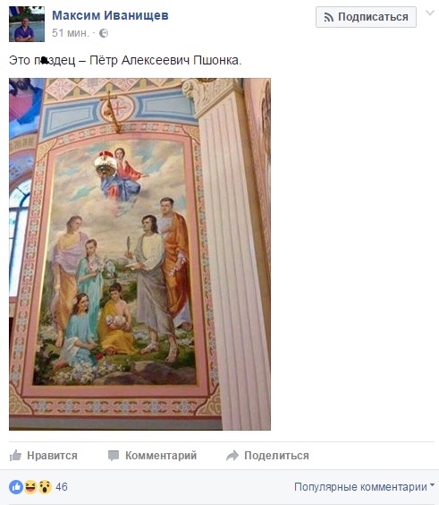Click the dropdown arrow next to Популярные комментарии

[x=432, y=484]
